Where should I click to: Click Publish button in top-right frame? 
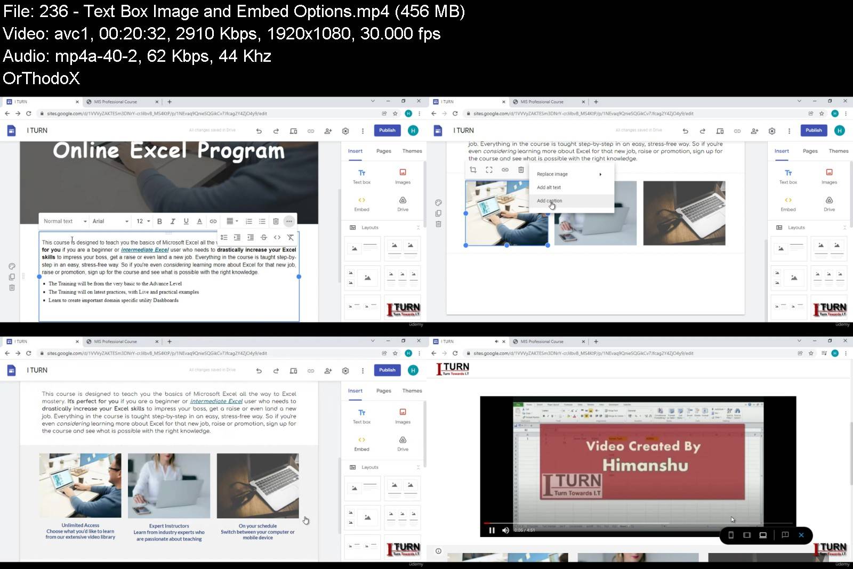(x=814, y=130)
